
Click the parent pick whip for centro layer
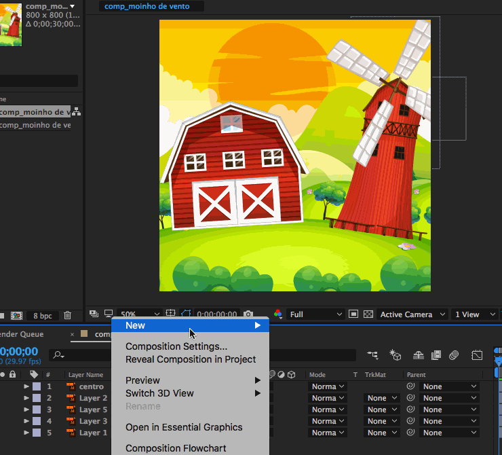click(x=410, y=386)
